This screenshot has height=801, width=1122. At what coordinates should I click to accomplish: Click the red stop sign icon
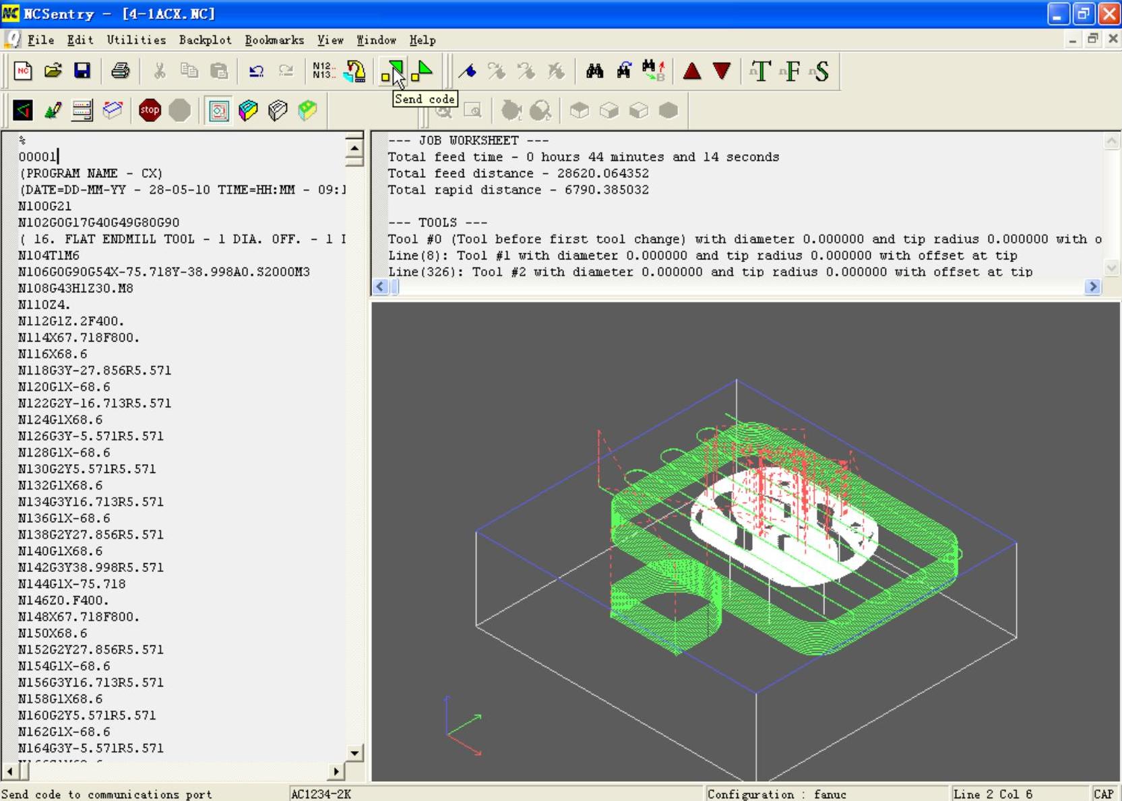click(150, 110)
